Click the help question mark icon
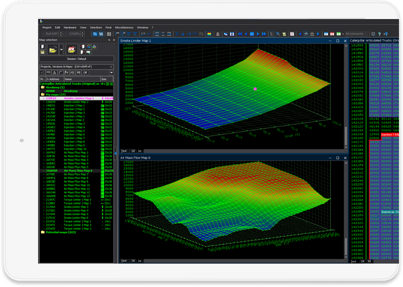The width and height of the screenshot is (403, 287). [380, 34]
